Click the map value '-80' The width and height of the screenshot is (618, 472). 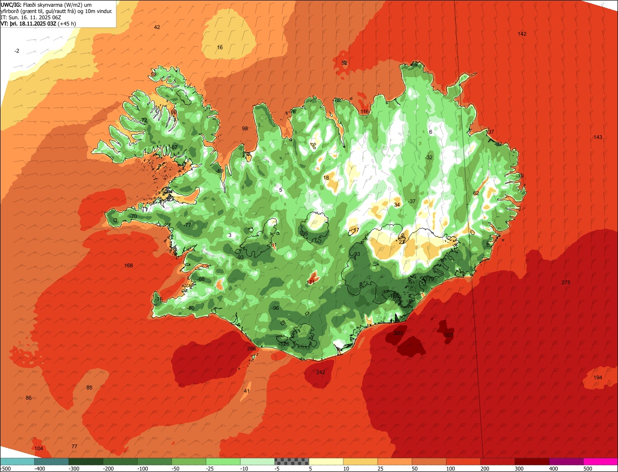pos(191,308)
